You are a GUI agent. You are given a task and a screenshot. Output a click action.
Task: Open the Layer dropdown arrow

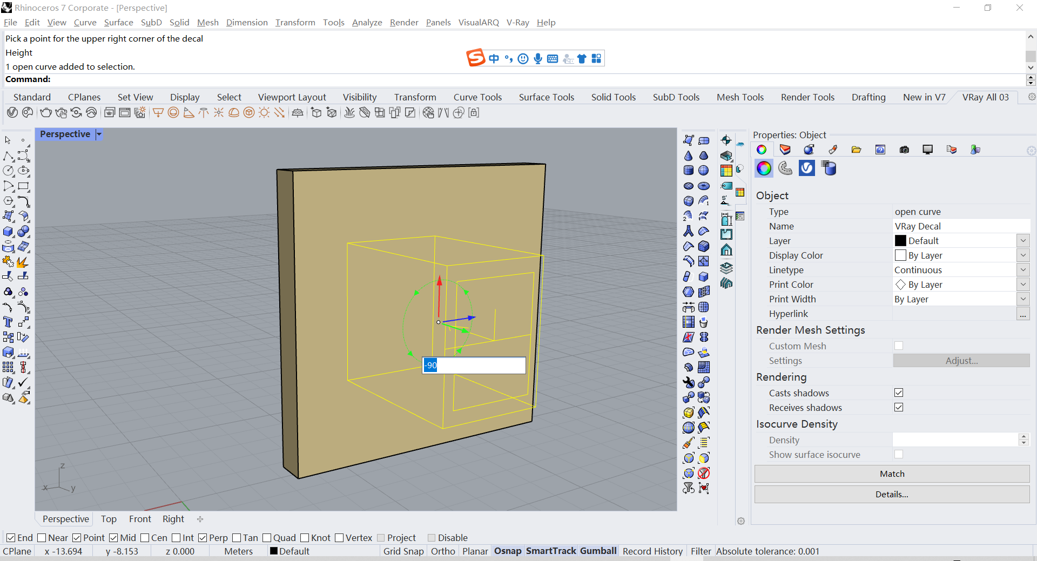tap(1023, 241)
